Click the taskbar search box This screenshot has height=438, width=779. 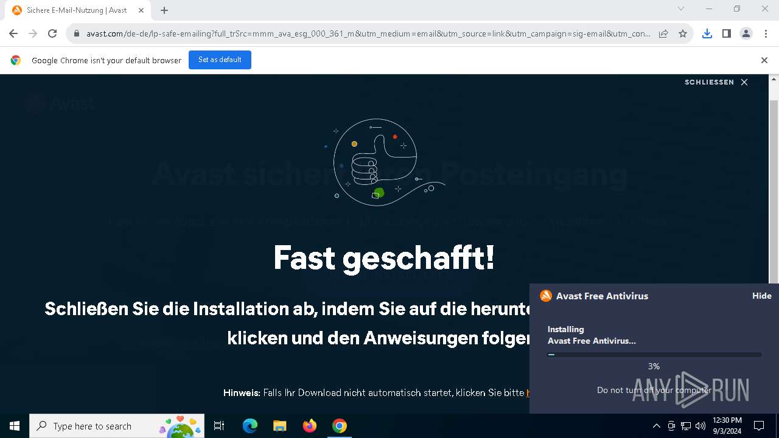[117, 426]
